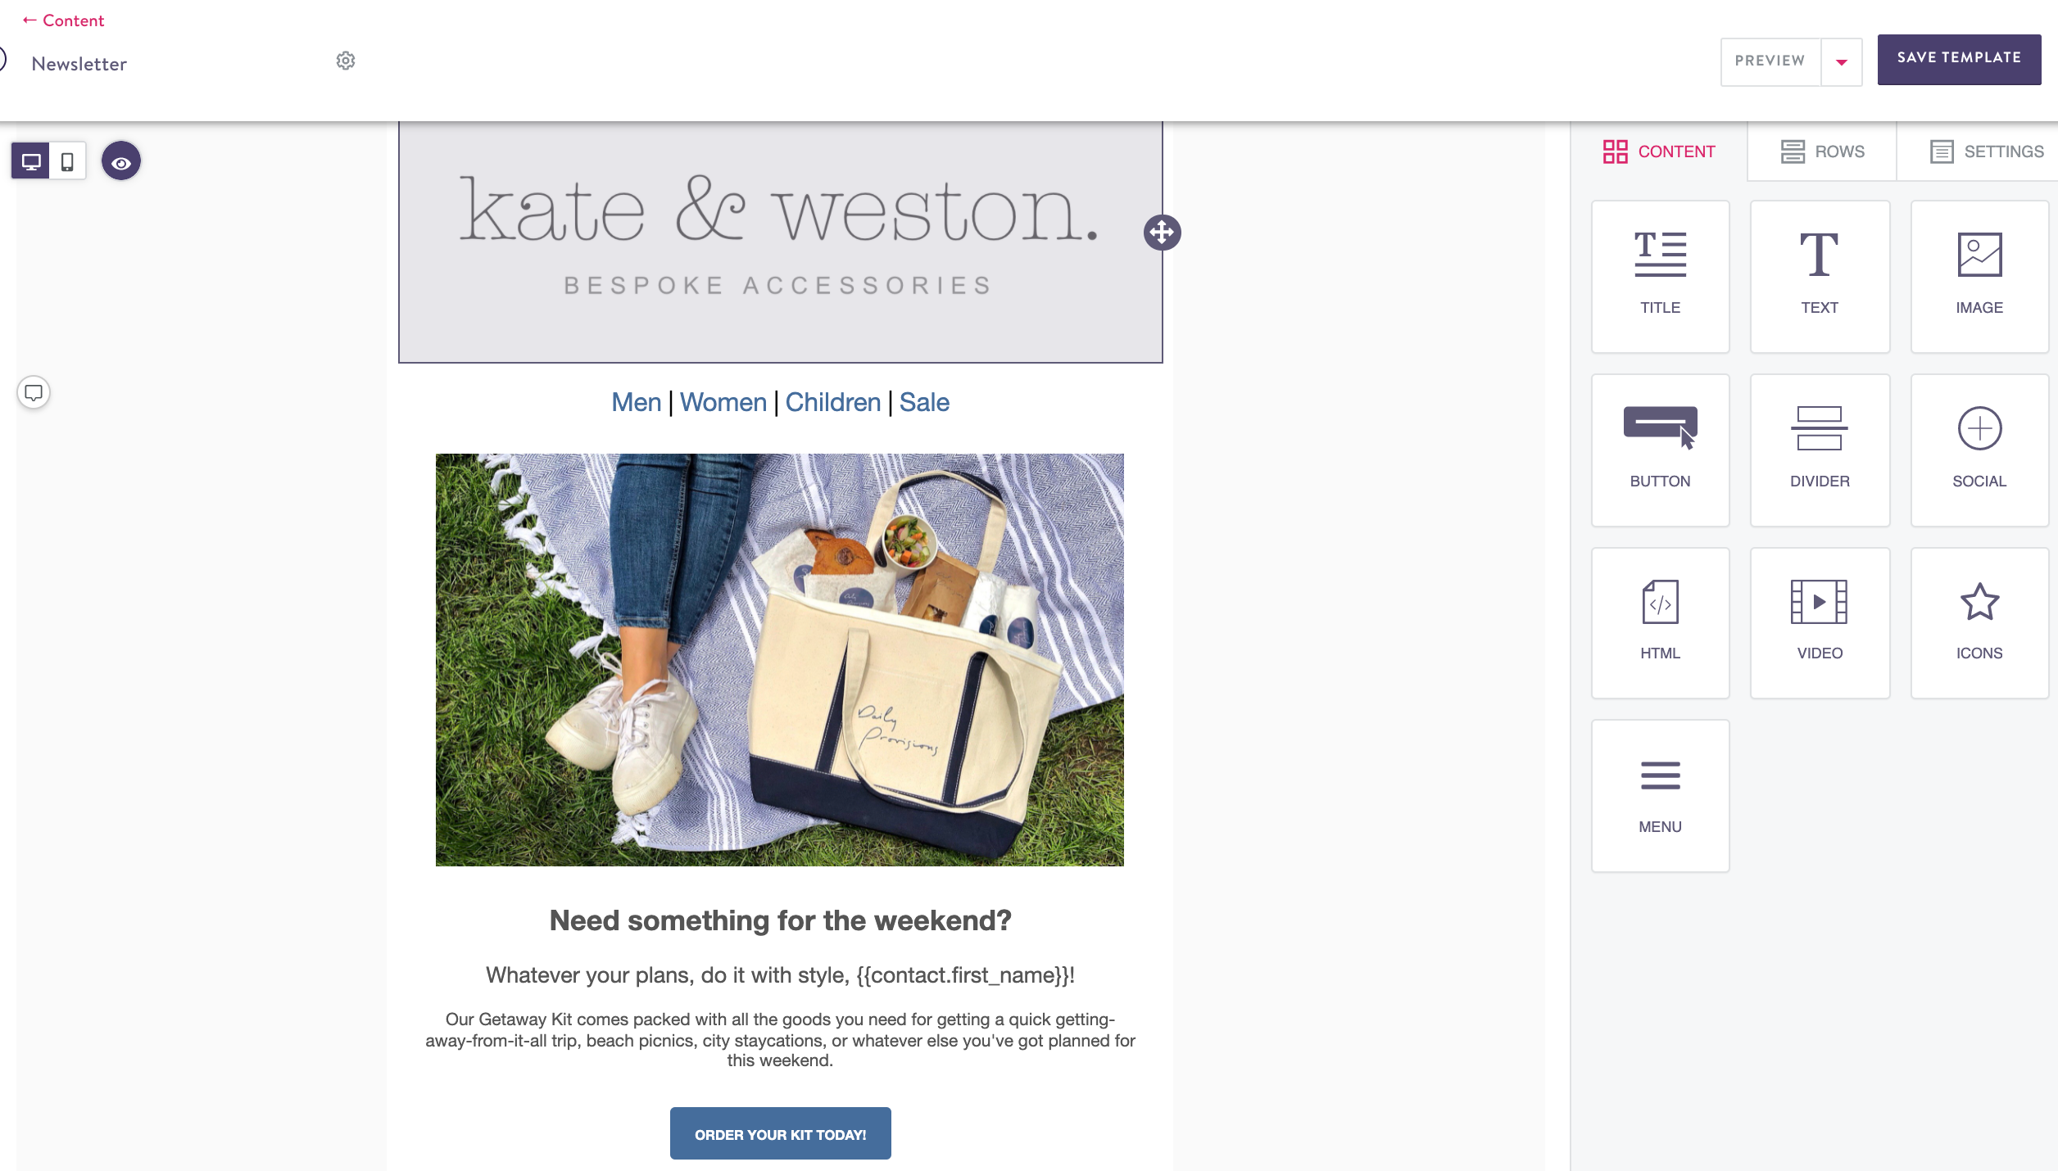Viewport: 2058px width, 1171px height.
Task: Expand the Preview dropdown arrow
Action: pyautogui.click(x=1842, y=61)
